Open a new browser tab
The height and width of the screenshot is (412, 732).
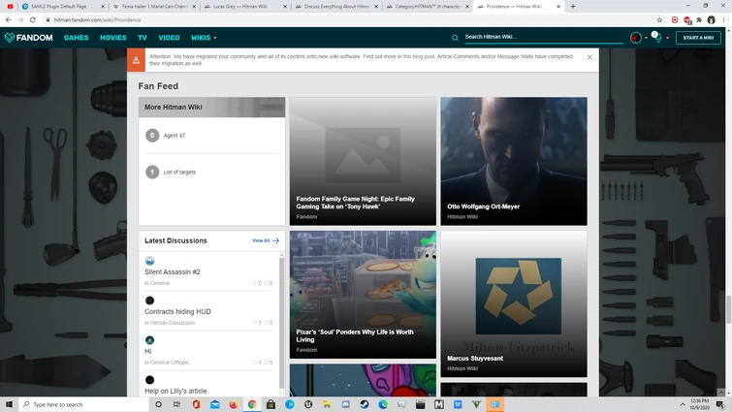573,7
